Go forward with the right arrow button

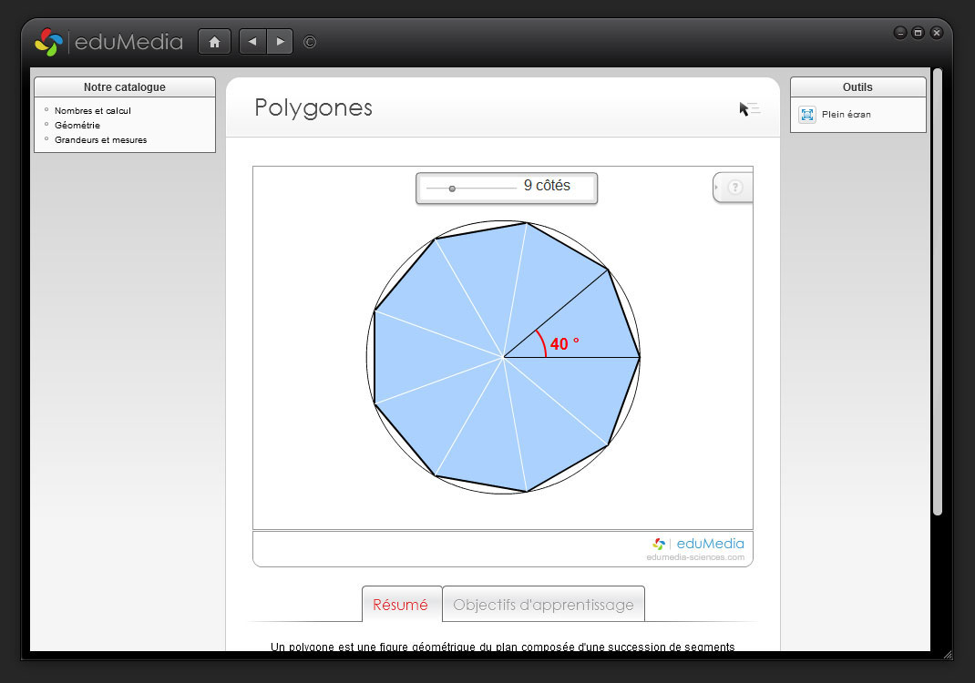pos(280,42)
